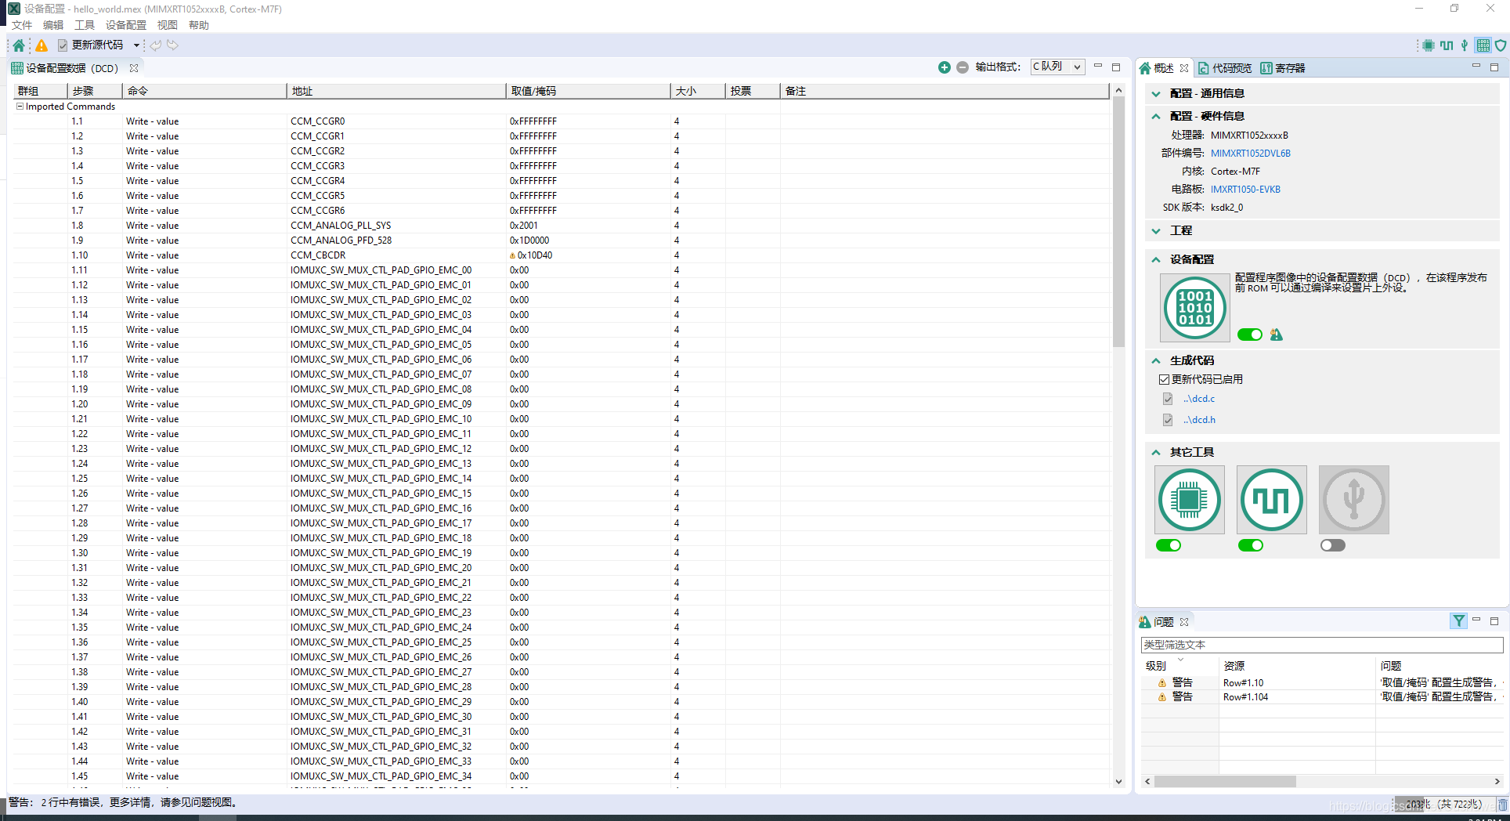This screenshot has width=1510, height=821.
Task: Toggle the checkbox next to ..\dcd.h
Action: coord(1168,420)
